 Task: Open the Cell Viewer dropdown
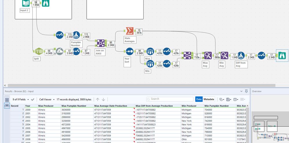point(47,99)
